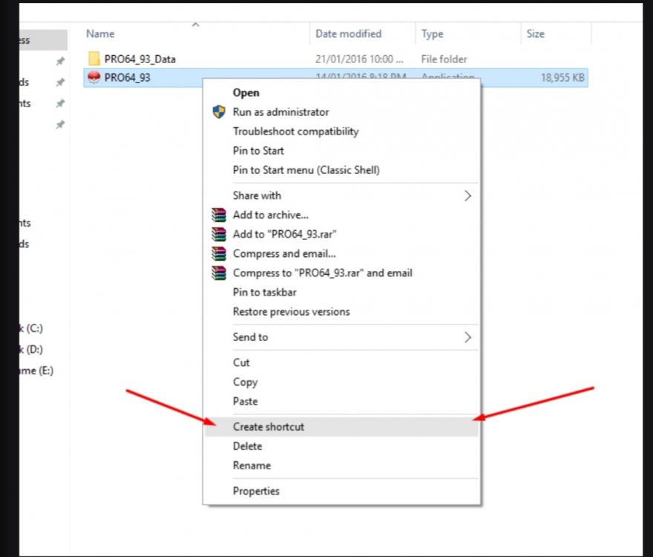Click the PRO64_93_Data folder icon
The width and height of the screenshot is (653, 557).
click(93, 59)
